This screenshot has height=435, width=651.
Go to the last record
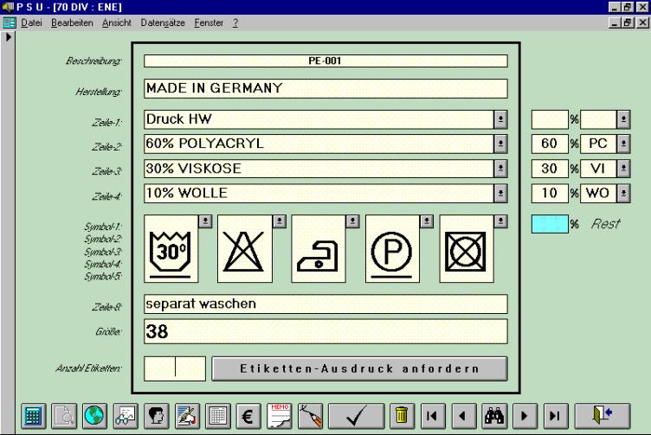553,417
